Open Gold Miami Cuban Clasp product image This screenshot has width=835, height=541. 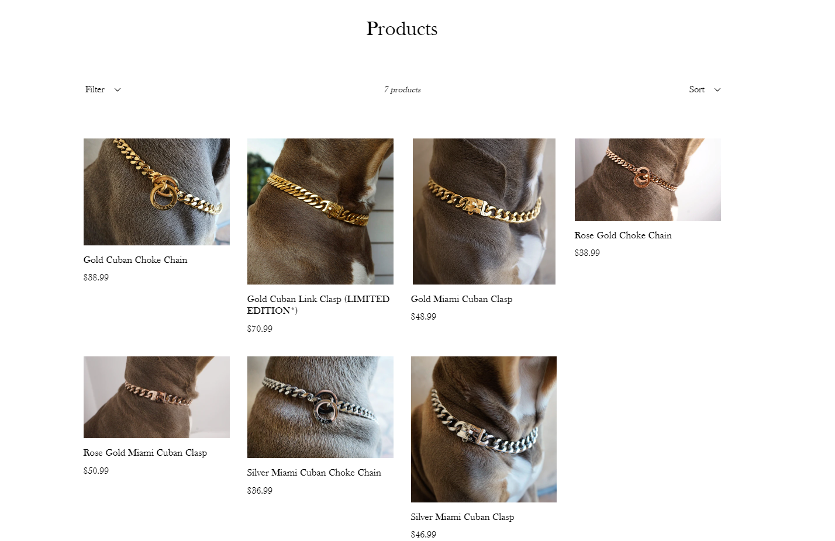click(x=484, y=211)
